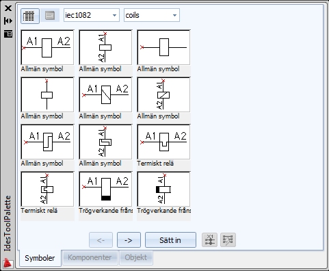Screen dimensions: 329x271
Task: Switch to the Symboler tab
Action: coord(40,258)
